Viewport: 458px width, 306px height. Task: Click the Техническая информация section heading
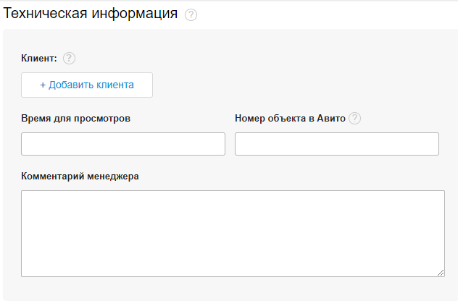pos(91,14)
